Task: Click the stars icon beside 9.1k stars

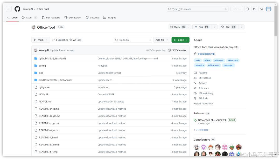Action: [195, 88]
